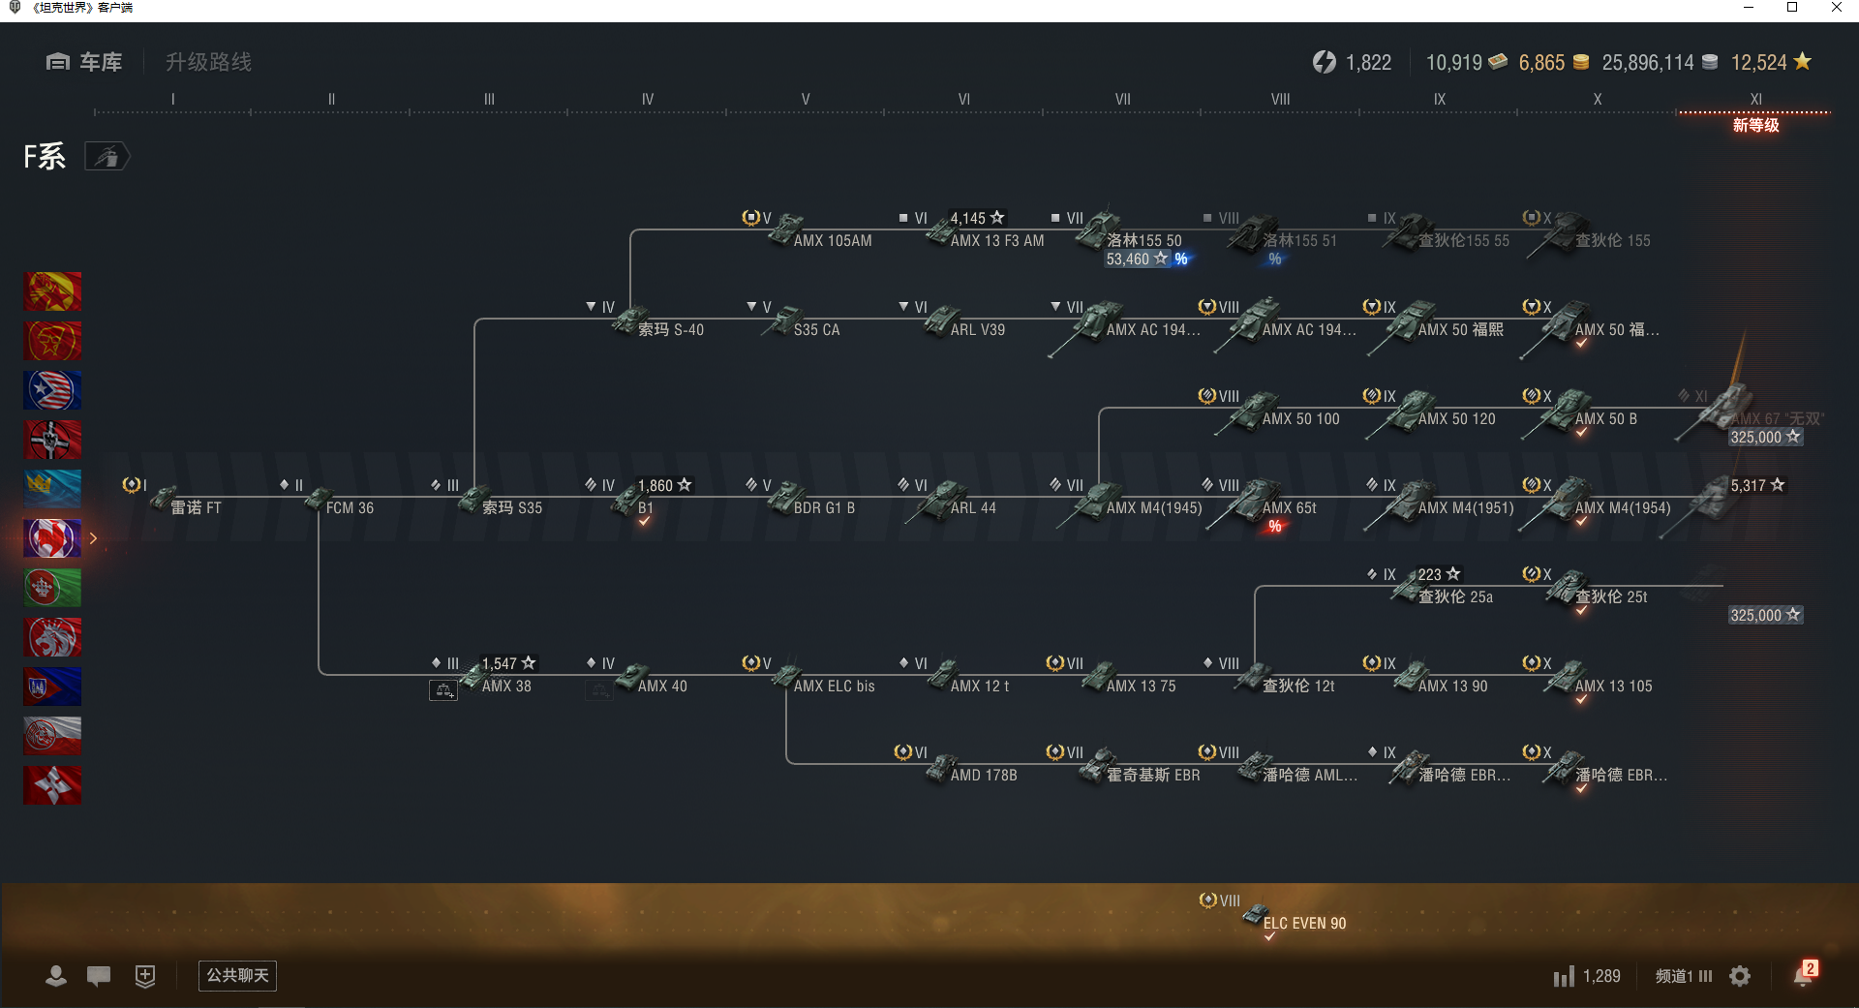Screen dimensions: 1859x1008
Task: Click the 公共聊天 button
Action: click(x=237, y=975)
